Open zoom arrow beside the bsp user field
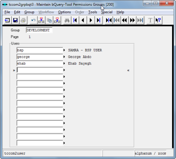The width and height of the screenshot is (176, 159). coord(64,50)
